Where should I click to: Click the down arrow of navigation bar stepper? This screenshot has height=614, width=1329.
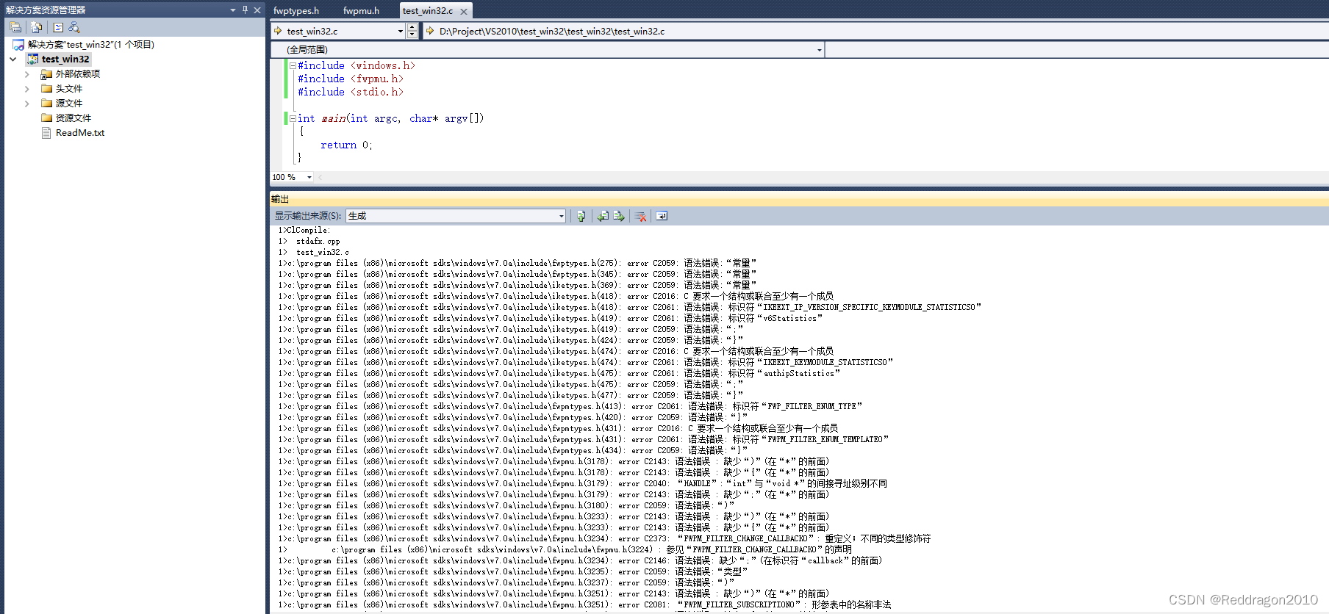[412, 35]
